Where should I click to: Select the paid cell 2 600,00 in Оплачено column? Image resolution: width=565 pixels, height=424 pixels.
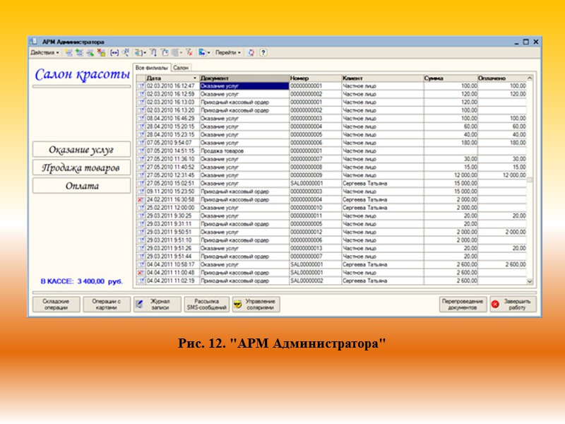(x=502, y=264)
